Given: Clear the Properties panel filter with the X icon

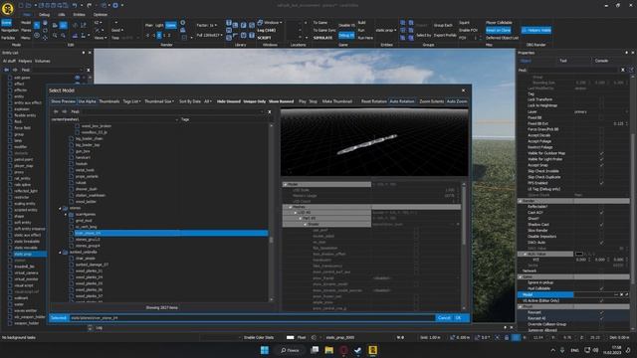Looking at the screenshot, I should [623, 70].
